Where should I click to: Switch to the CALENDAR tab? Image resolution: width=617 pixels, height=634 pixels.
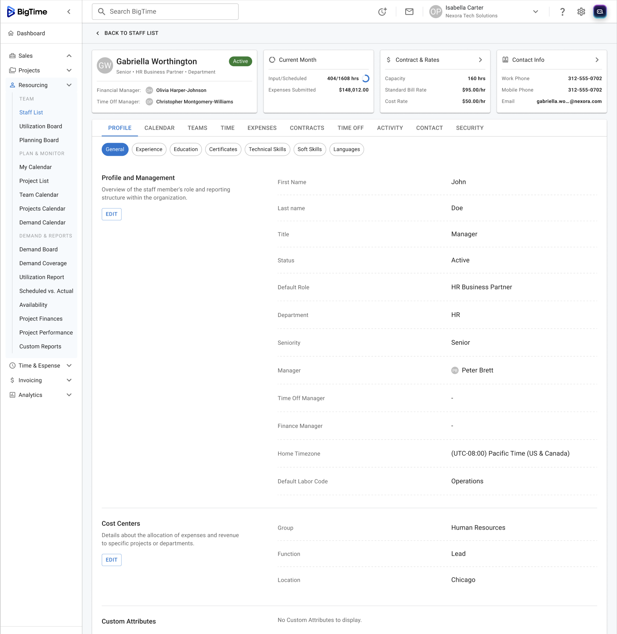[x=159, y=128]
